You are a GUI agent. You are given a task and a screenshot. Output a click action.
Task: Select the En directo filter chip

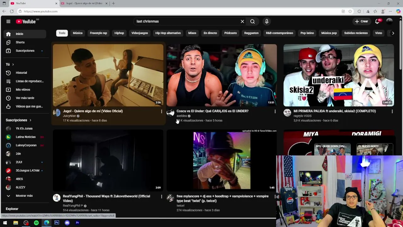(x=210, y=33)
